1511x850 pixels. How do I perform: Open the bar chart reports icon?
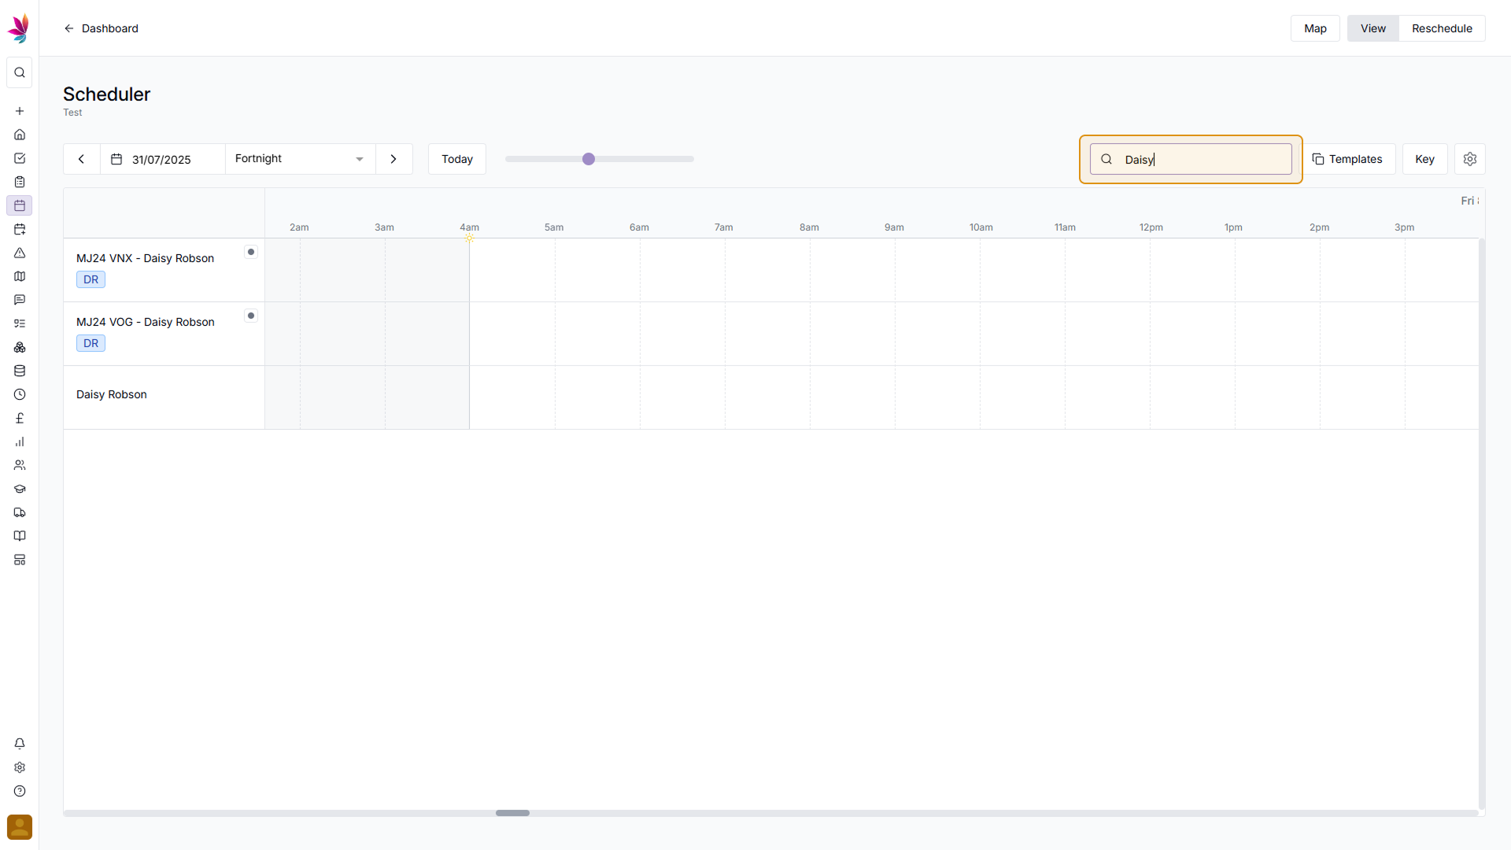tap(20, 442)
